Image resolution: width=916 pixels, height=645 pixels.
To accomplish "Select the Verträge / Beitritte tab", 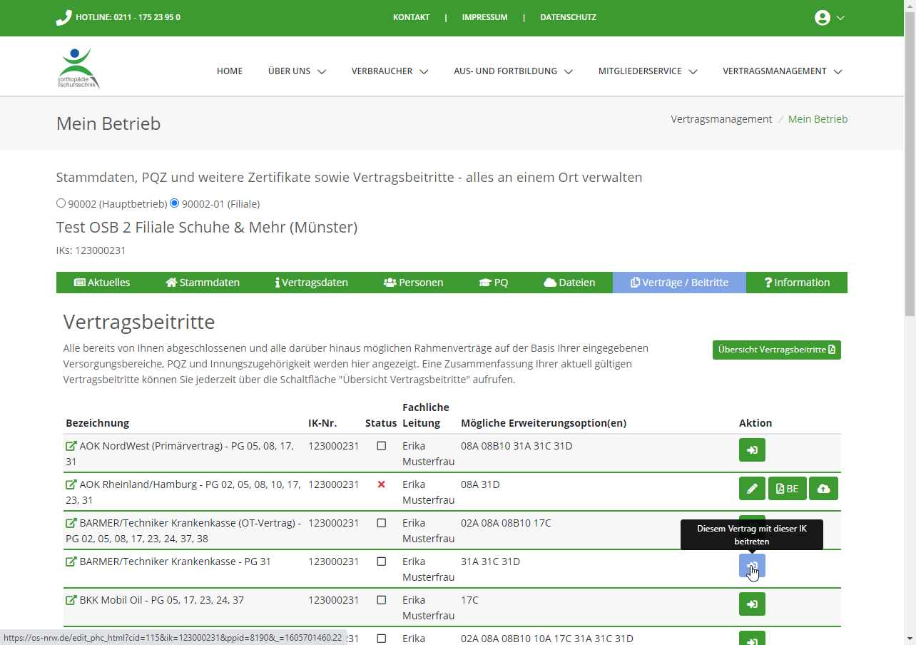I will 679,283.
